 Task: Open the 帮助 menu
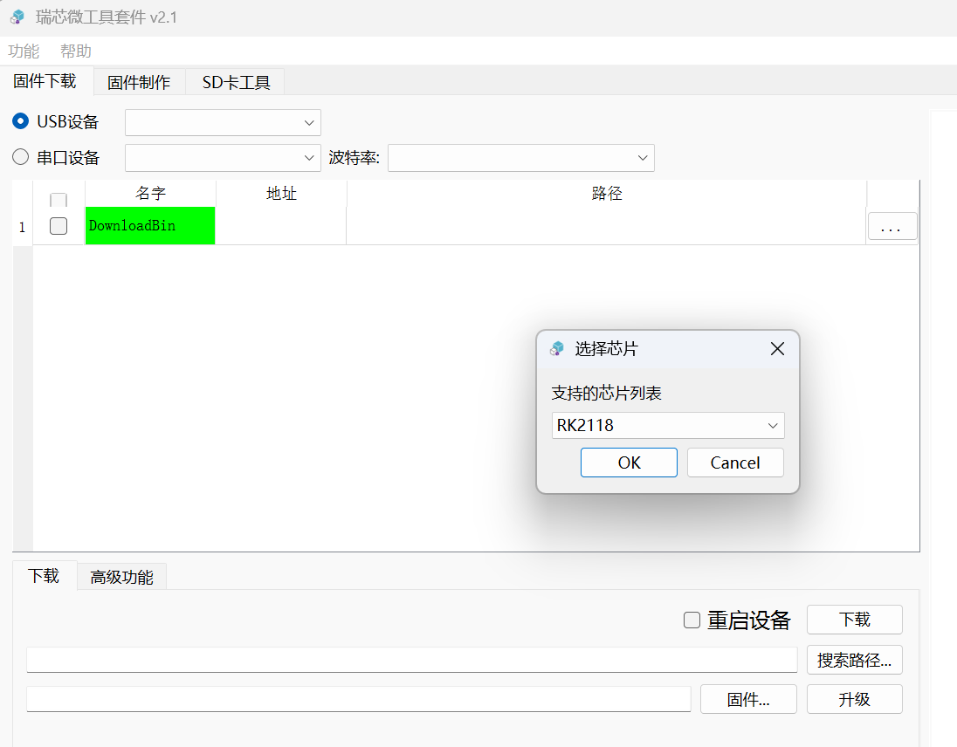pyautogui.click(x=74, y=50)
